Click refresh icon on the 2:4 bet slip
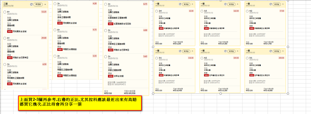This screenshot has width=311, height=114. [180, 4]
